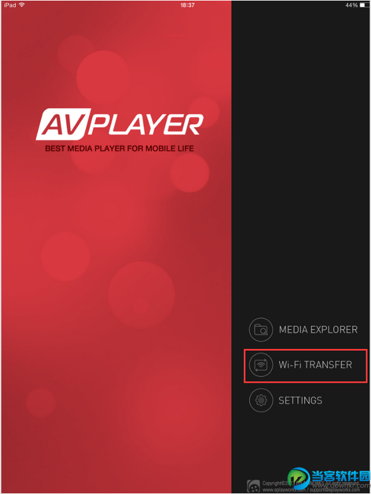
Task: Open Media Explorer via its folder-search icon
Action: (x=261, y=329)
